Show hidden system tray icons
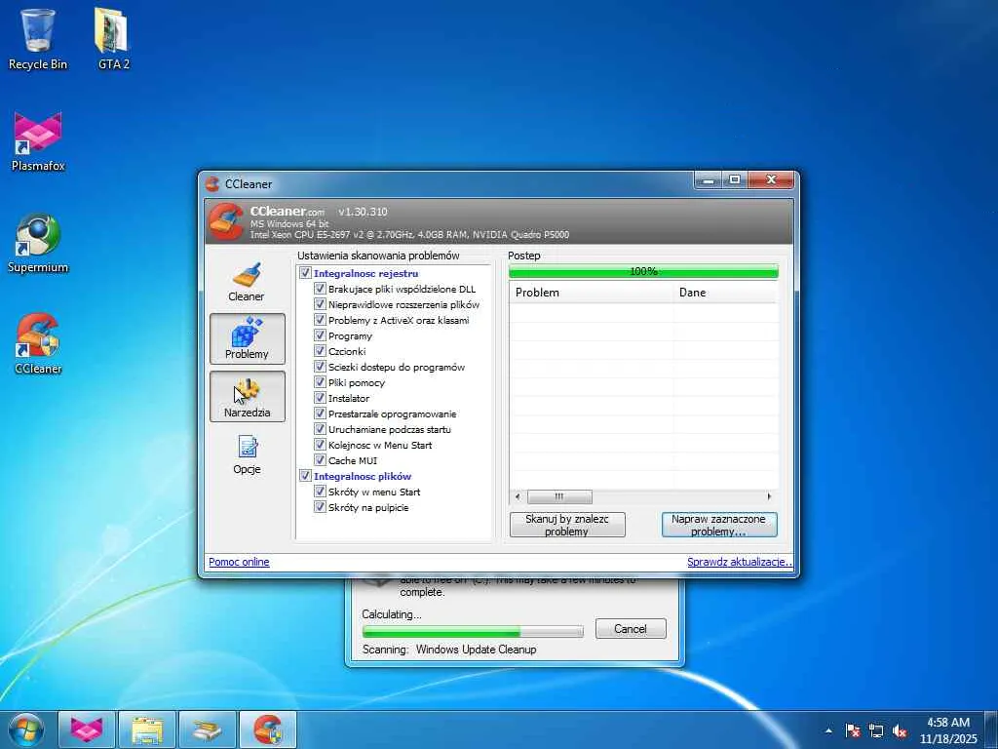This screenshot has height=749, width=998. (828, 730)
